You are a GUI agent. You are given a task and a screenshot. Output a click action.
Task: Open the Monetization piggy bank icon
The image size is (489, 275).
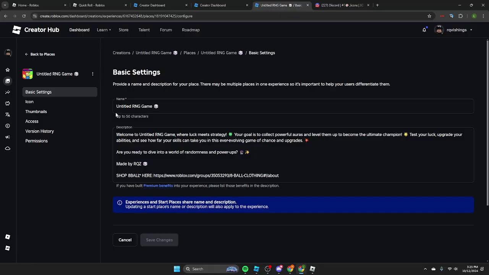8,104
